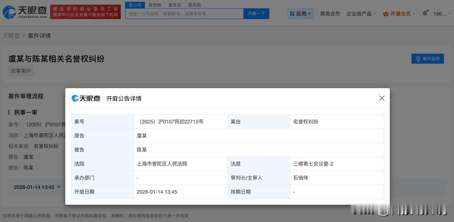Select the 查风险 search tab

point(194,5)
